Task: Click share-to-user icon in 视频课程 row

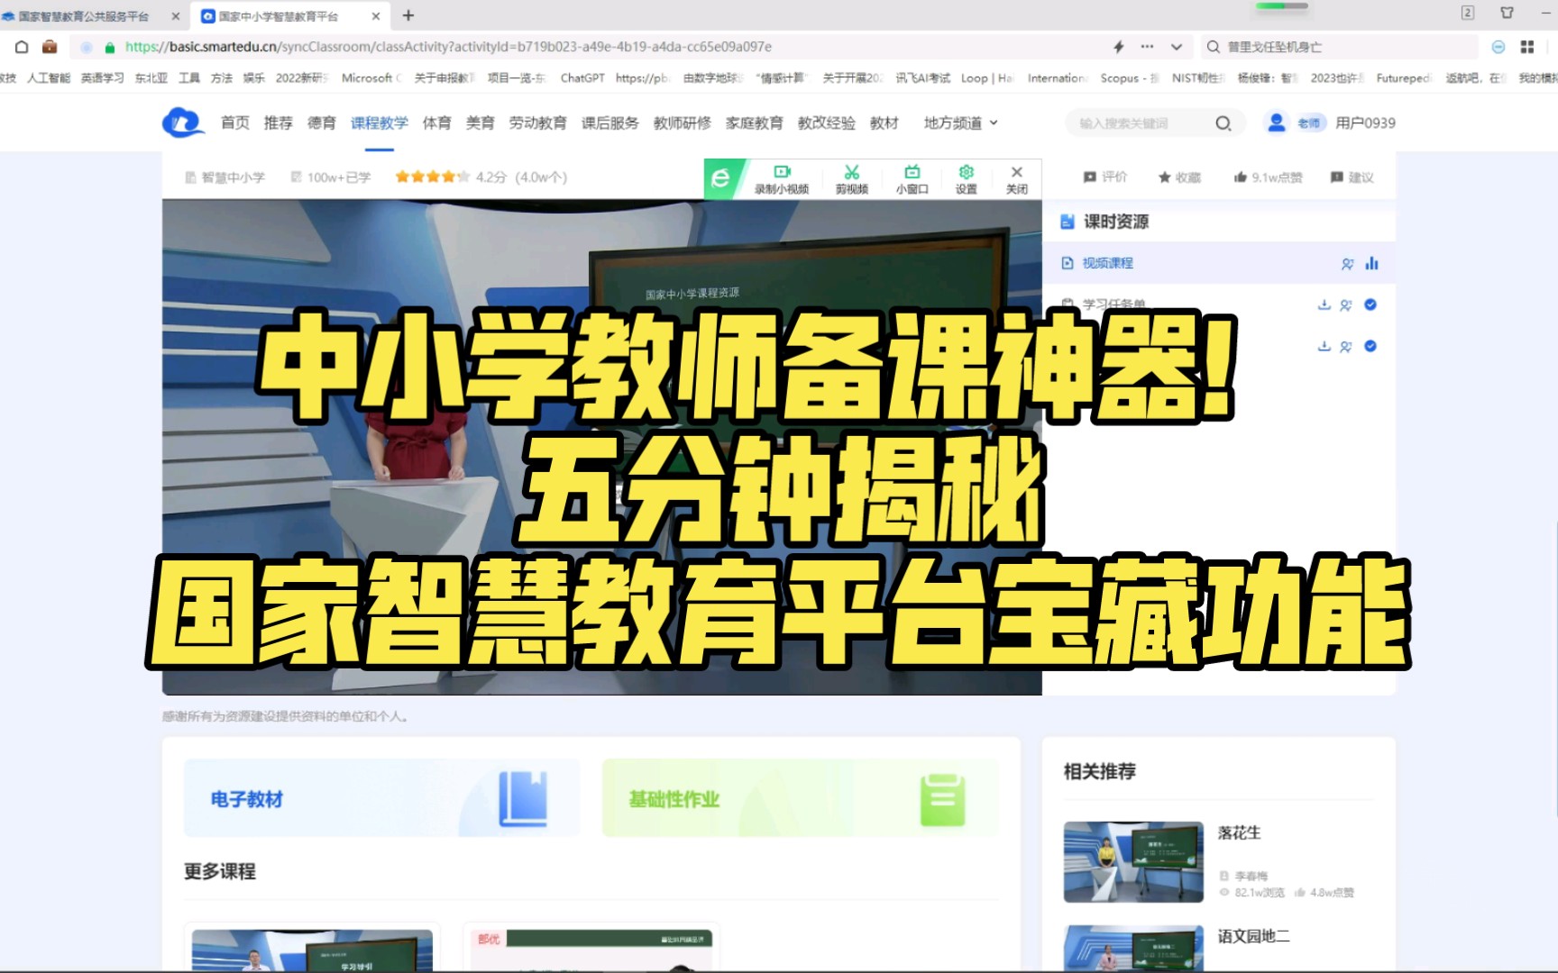Action: (1347, 264)
